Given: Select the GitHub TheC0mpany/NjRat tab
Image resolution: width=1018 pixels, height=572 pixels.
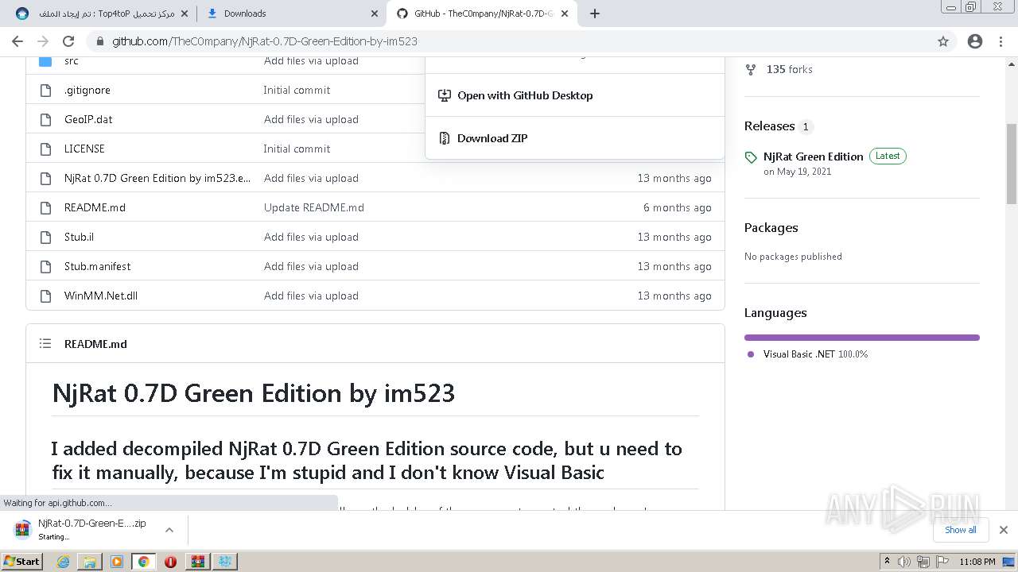Looking at the screenshot, I should [484, 14].
